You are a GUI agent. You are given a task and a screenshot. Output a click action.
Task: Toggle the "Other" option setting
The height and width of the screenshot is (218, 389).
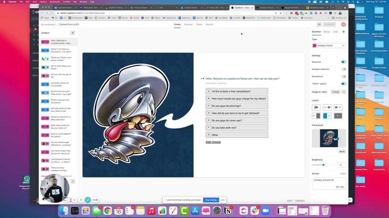(x=343, y=84)
